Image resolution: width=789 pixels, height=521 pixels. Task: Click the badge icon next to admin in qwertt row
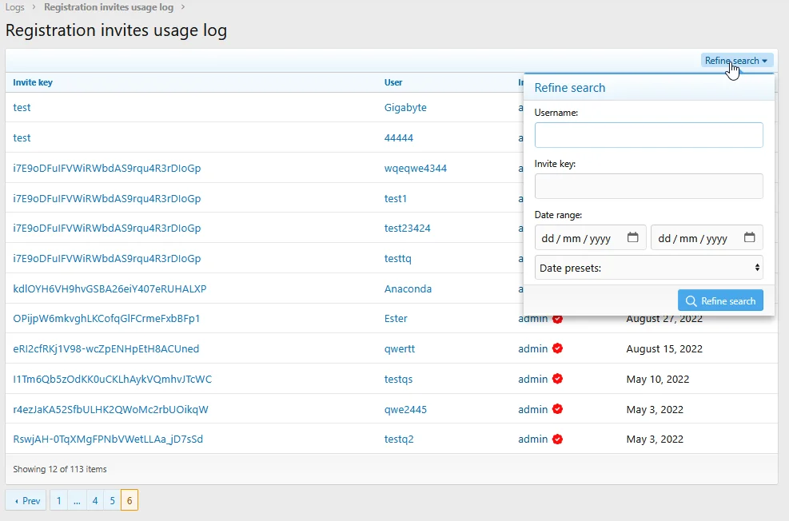[557, 348]
